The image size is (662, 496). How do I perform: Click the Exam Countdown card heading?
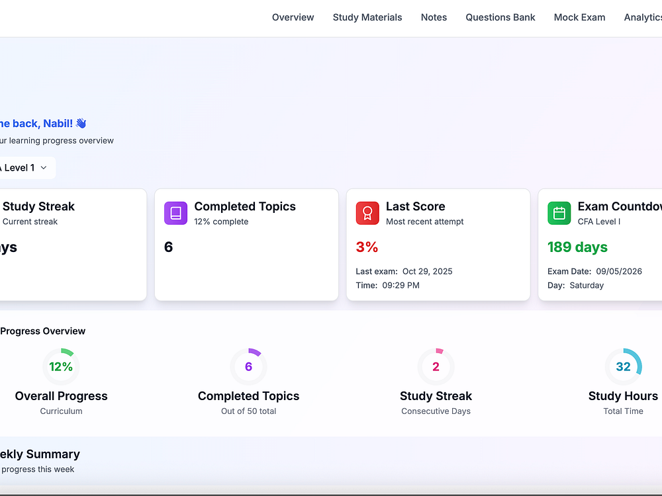tap(620, 206)
